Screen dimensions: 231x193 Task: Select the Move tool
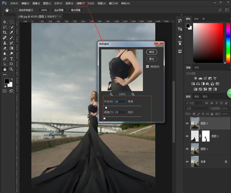pos(5,22)
